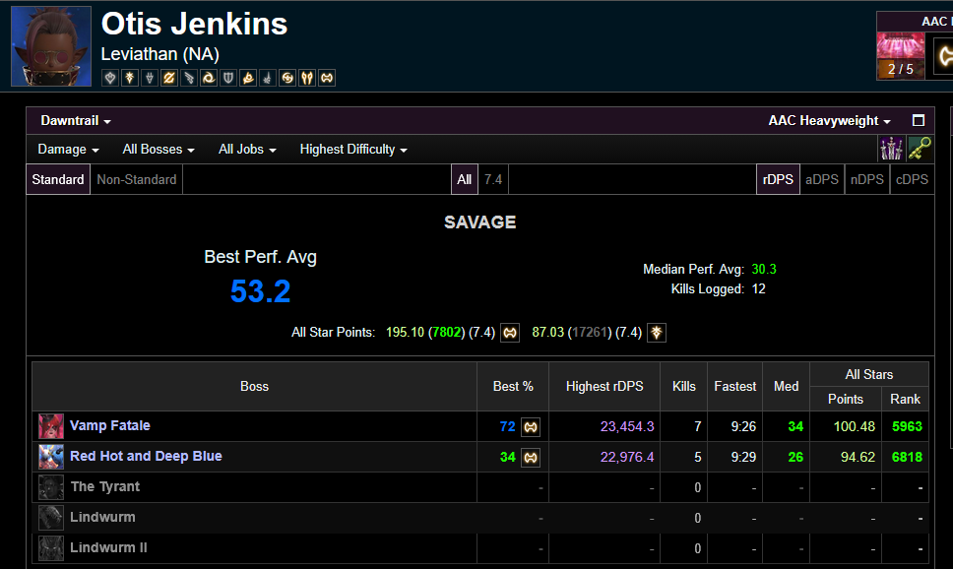Click the fastest kill time 9:26

tap(743, 426)
